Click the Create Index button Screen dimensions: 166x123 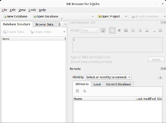[x=41, y=32]
